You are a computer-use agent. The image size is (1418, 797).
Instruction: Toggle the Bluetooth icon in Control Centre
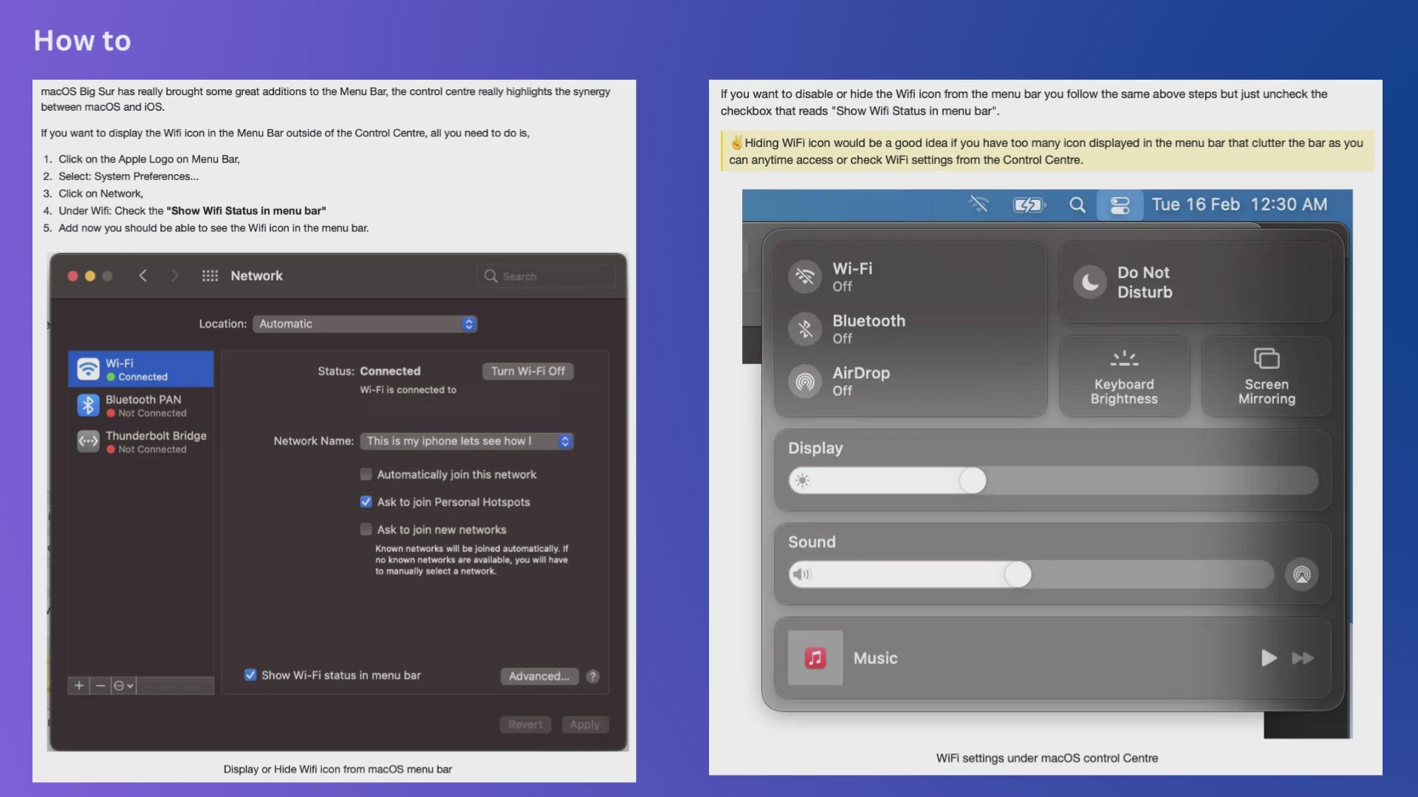click(805, 329)
